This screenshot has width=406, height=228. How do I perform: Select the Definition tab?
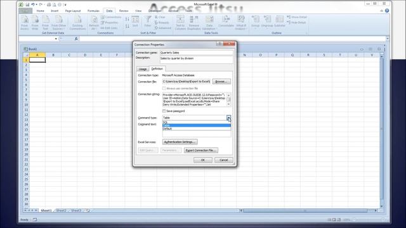coord(157,69)
